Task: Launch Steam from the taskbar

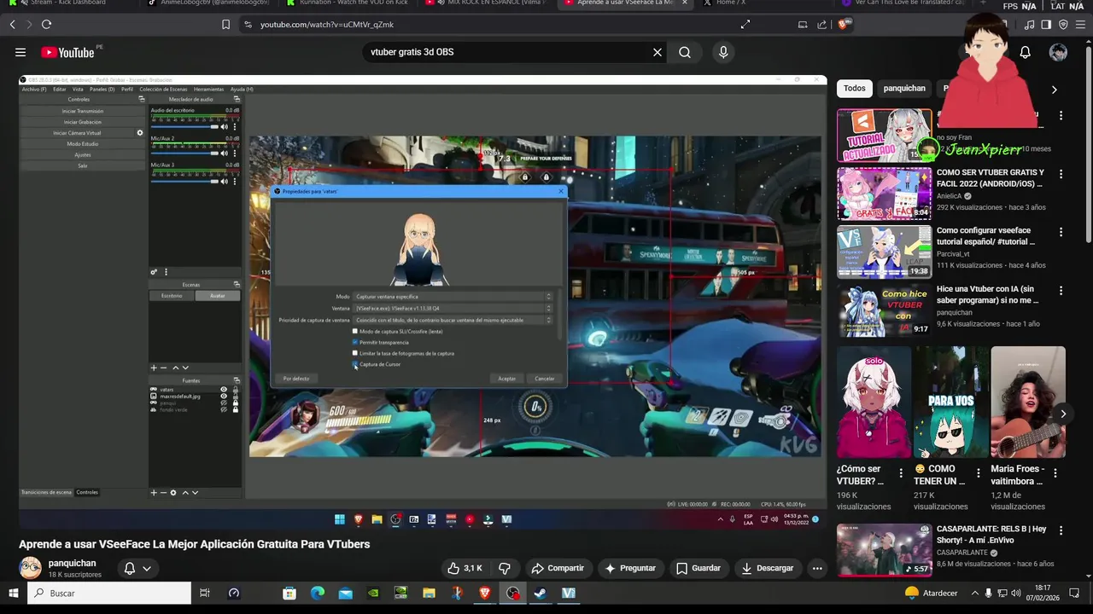Action: point(541,593)
